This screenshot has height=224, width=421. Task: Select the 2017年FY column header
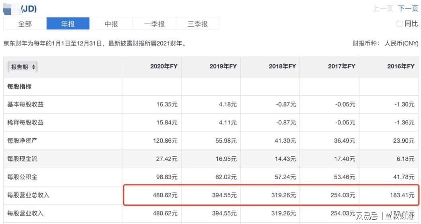342,66
